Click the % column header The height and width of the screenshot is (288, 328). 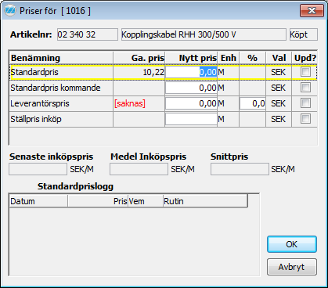[252, 58]
